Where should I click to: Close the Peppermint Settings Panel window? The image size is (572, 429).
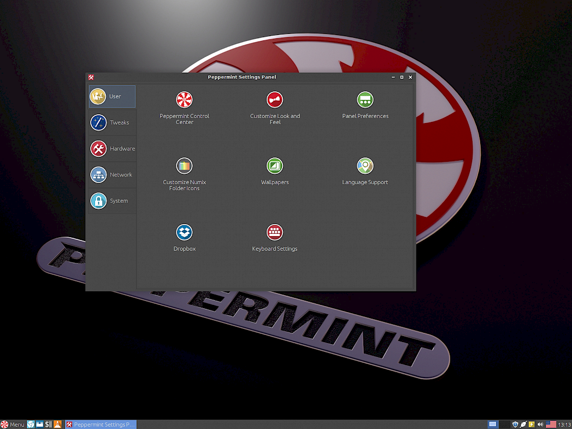(x=410, y=77)
